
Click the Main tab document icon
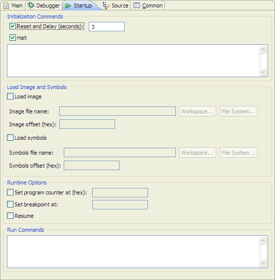[x=6, y=5]
